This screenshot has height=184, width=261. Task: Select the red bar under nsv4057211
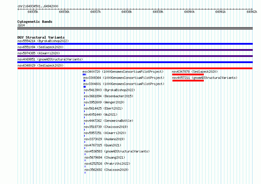click(x=188, y=81)
